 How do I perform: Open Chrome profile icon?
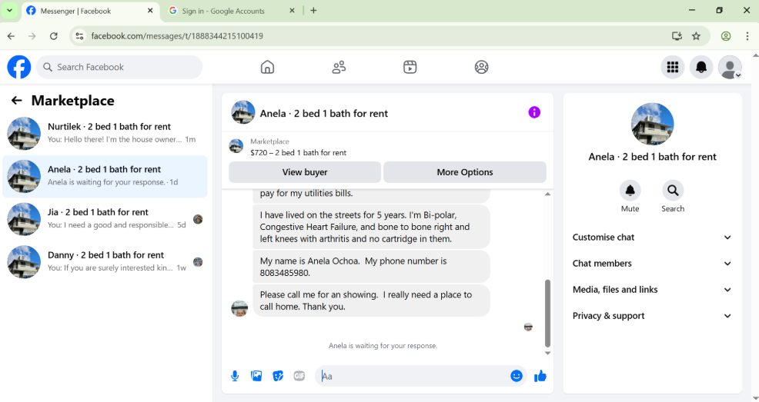point(726,36)
